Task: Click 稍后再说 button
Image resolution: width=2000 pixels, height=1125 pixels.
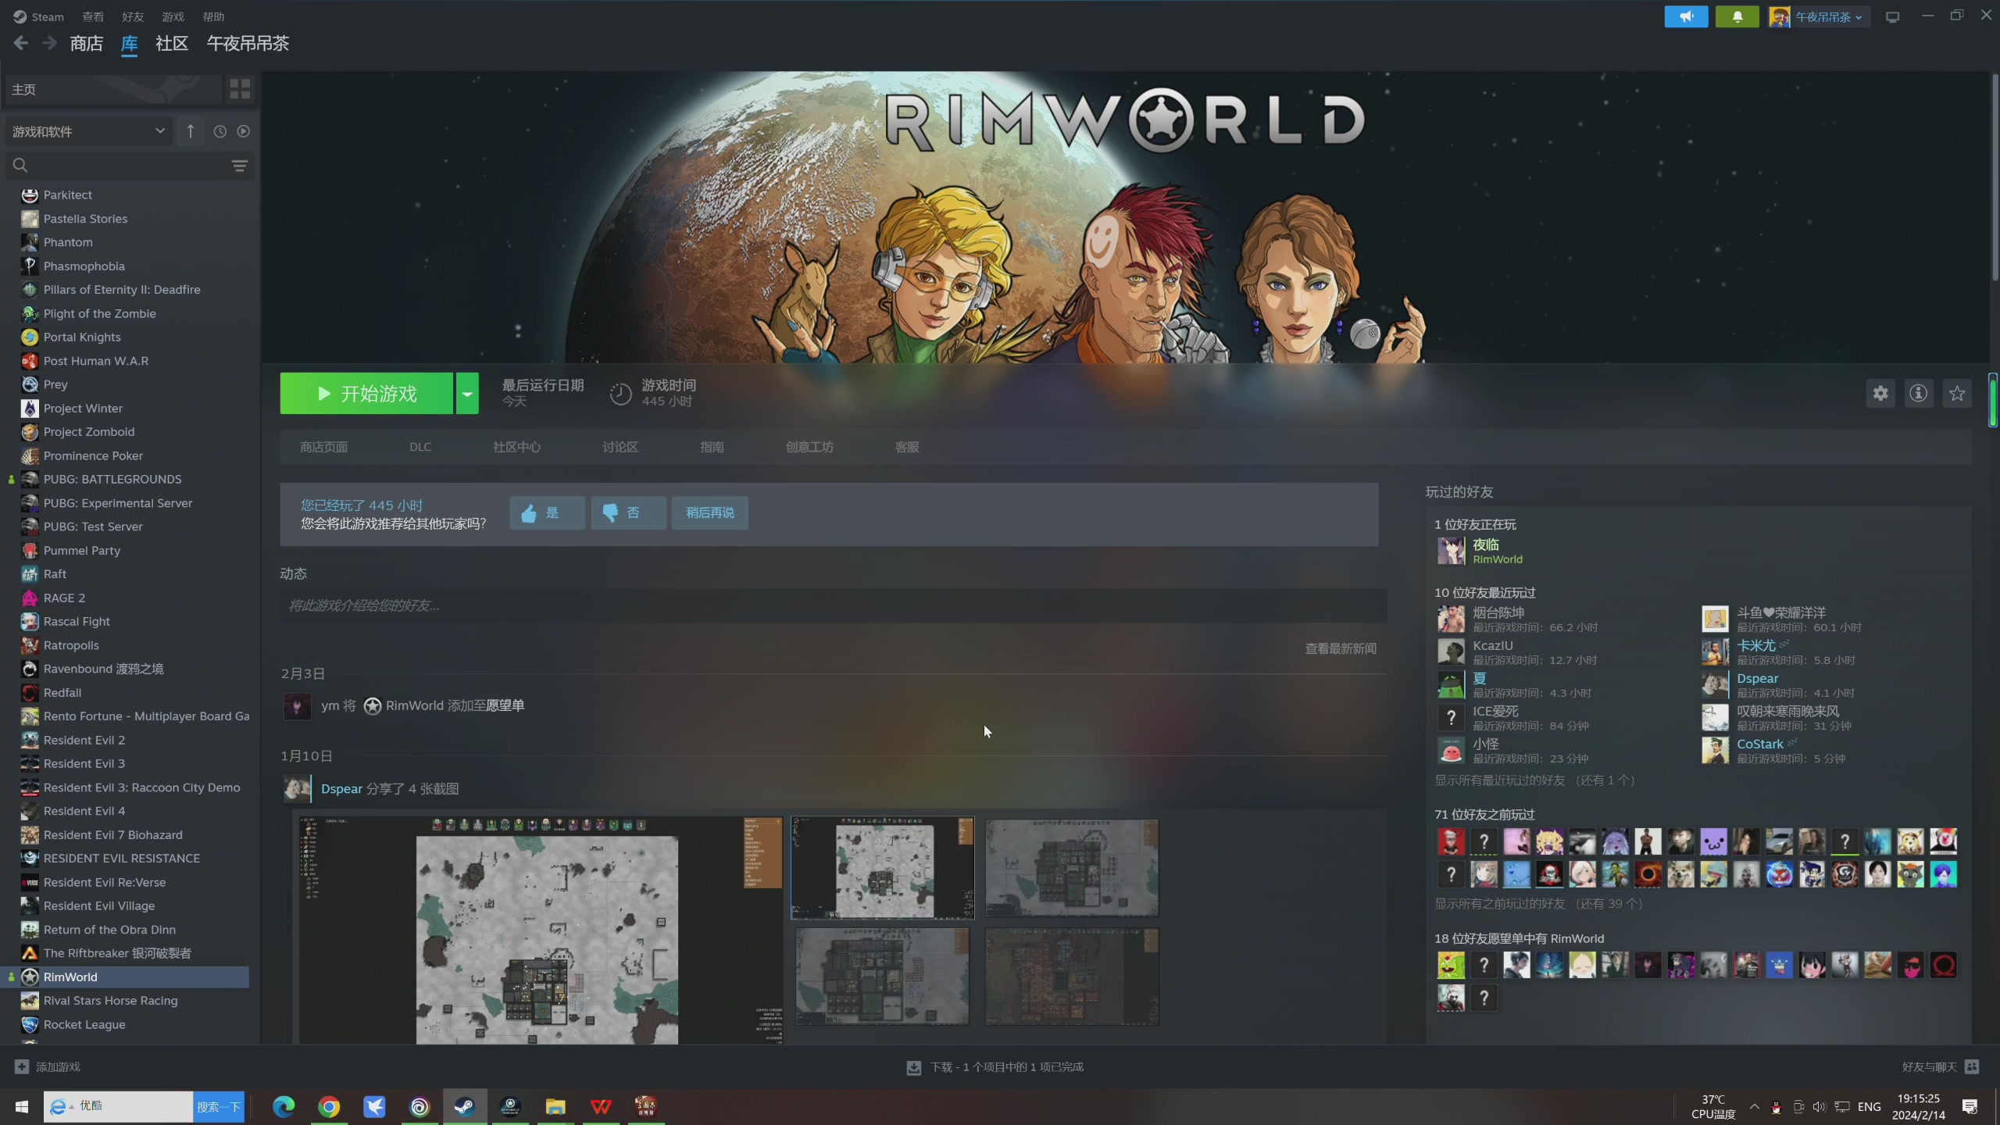Action: [710, 513]
